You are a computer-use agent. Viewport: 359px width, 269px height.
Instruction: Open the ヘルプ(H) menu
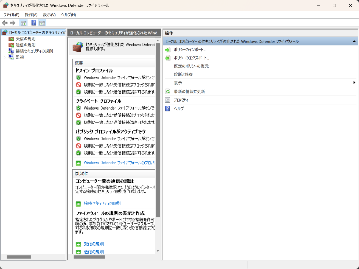point(68,15)
